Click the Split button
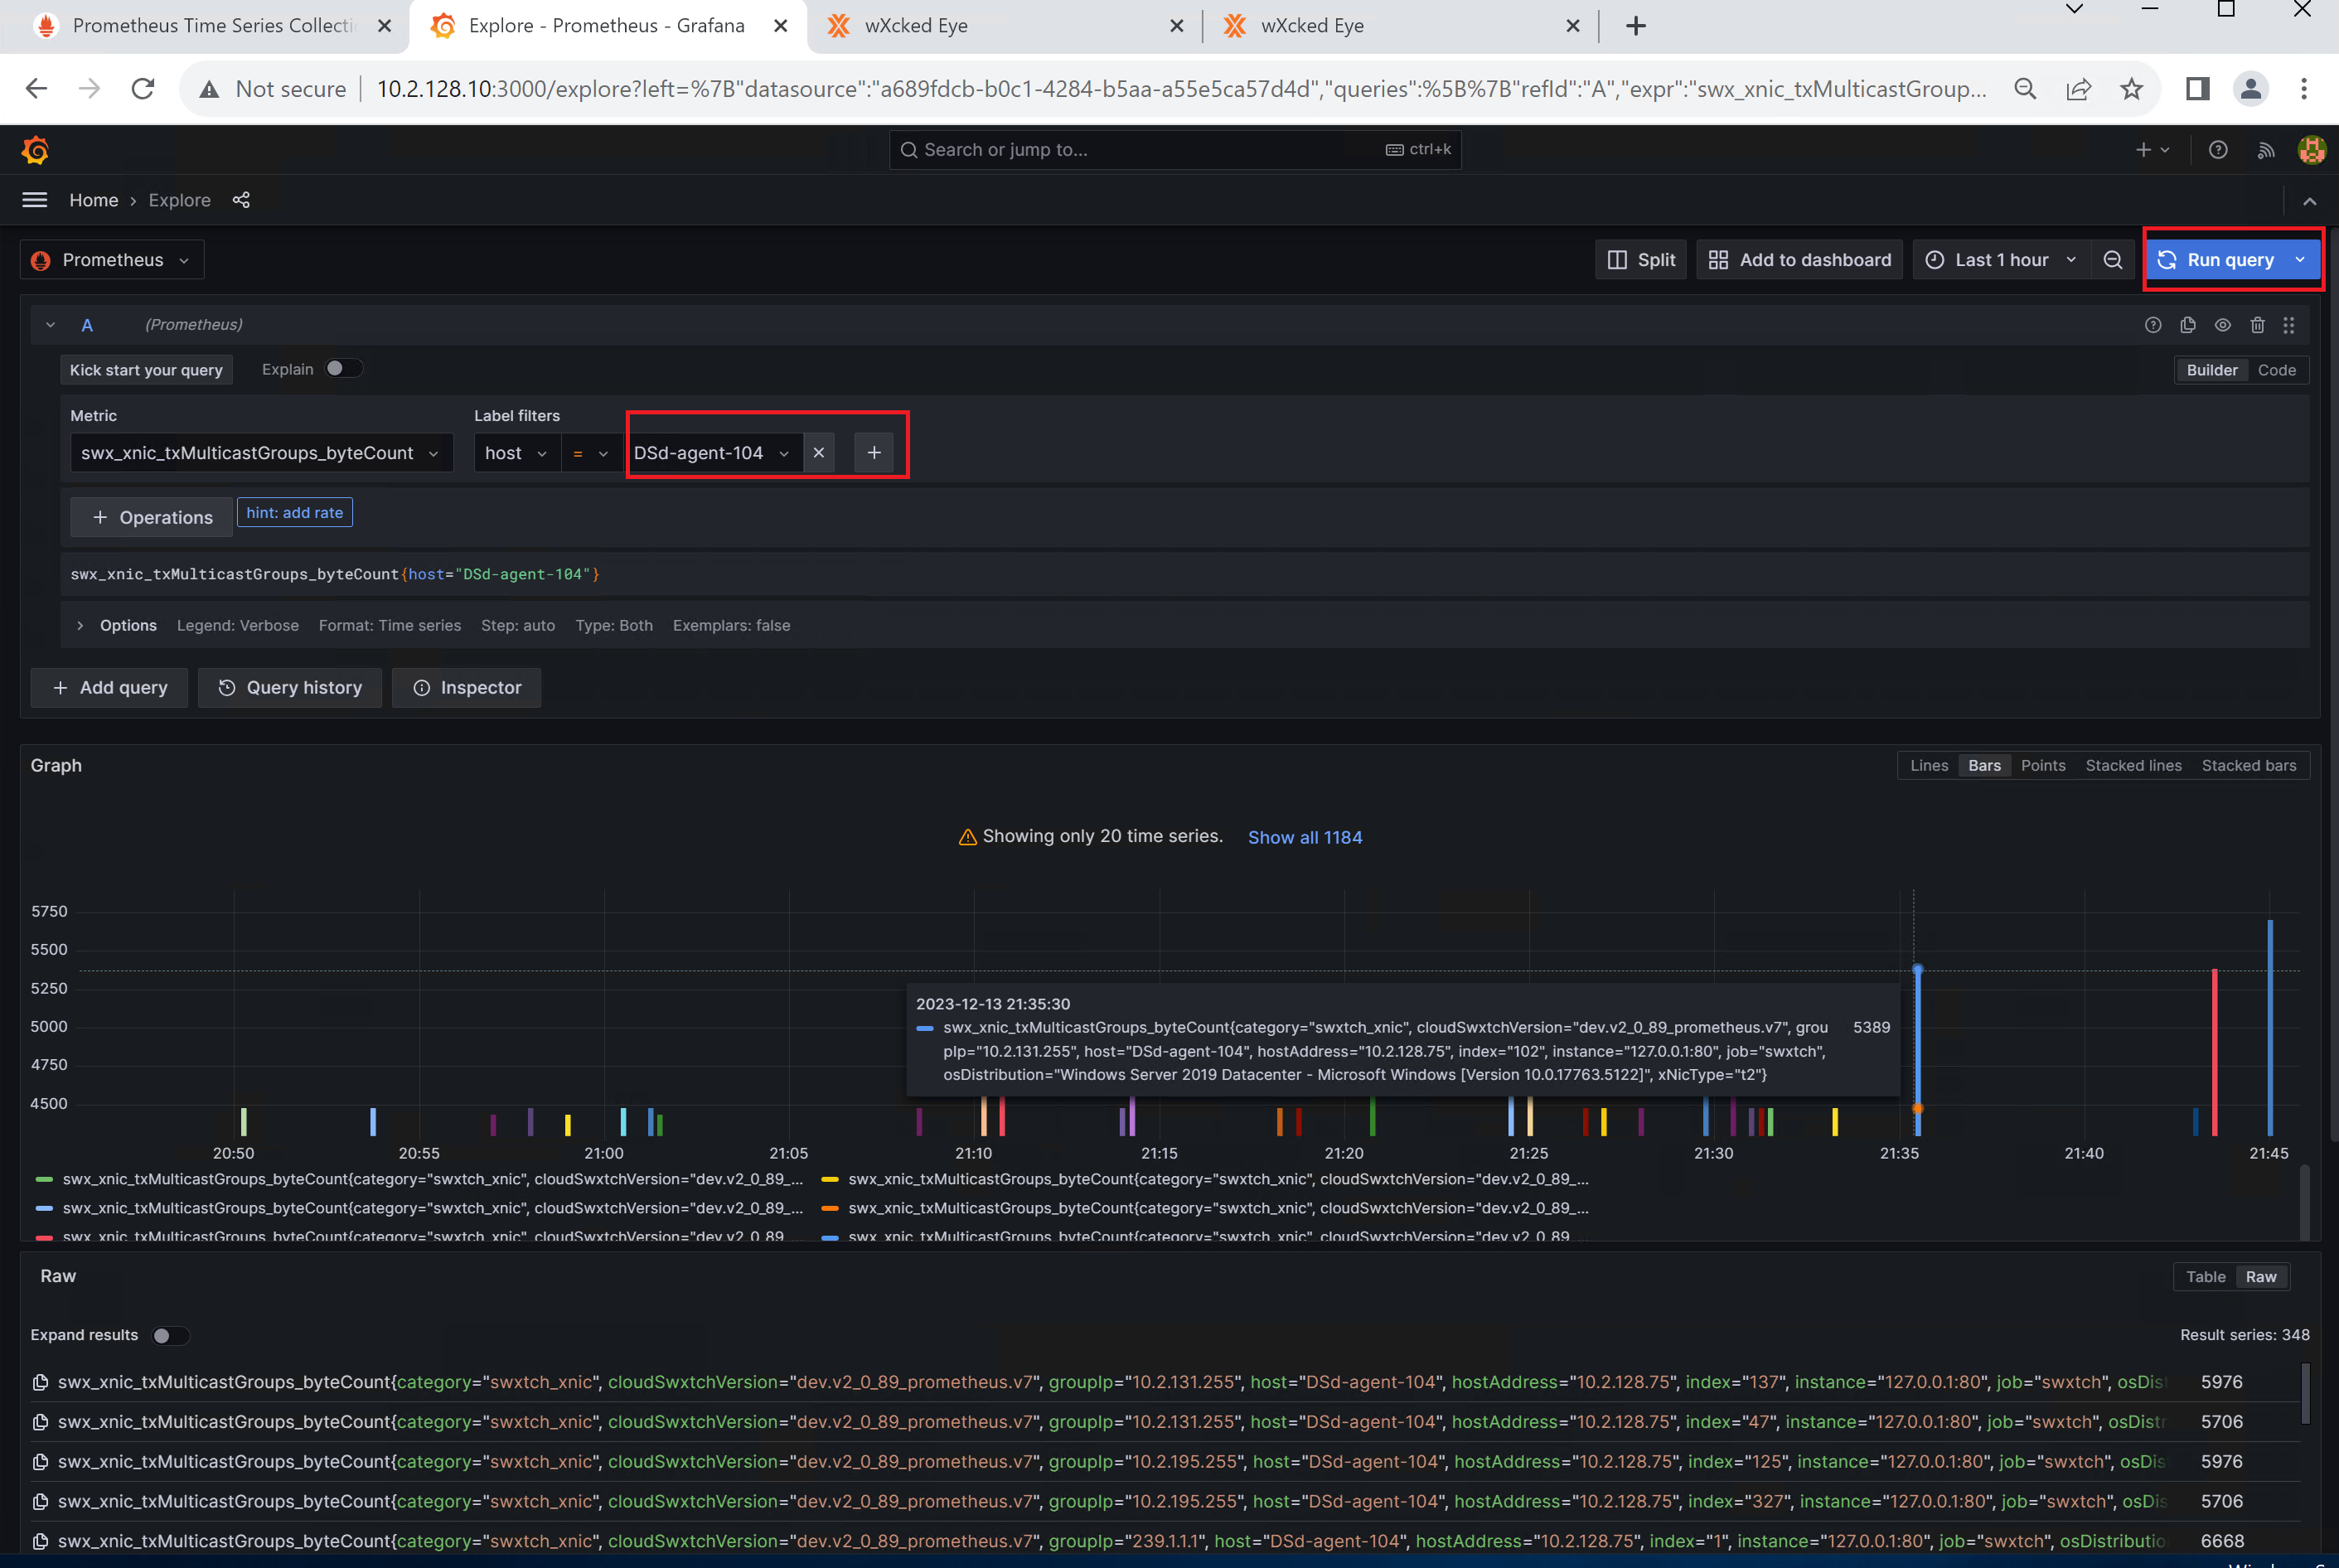This screenshot has width=2339, height=1568. click(x=1641, y=260)
